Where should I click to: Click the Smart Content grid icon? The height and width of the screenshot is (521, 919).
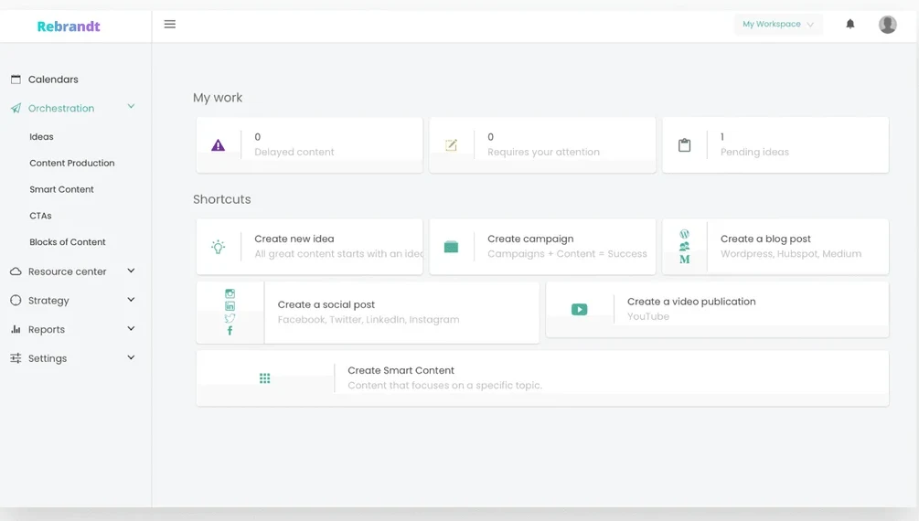point(265,378)
